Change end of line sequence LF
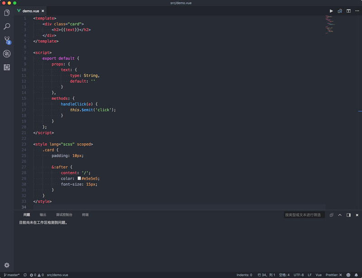362x278 pixels. point(310,275)
